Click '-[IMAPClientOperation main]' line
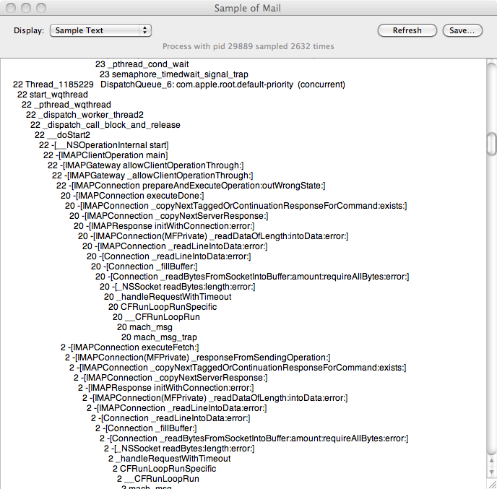The width and height of the screenshot is (497, 489). [105, 155]
